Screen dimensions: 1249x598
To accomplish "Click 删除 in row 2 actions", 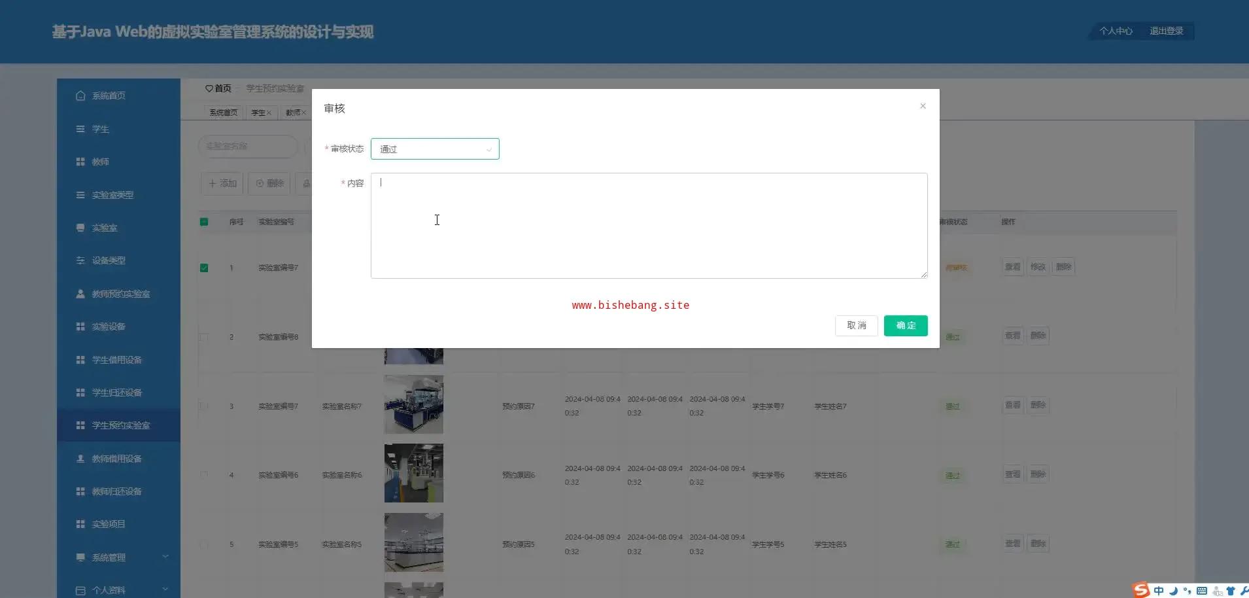I will point(1038,336).
